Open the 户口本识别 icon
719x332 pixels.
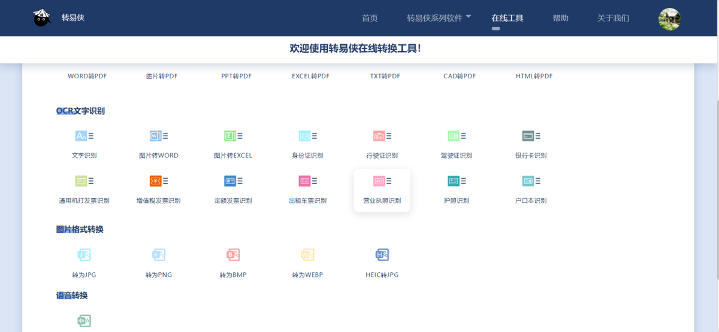coord(531,181)
